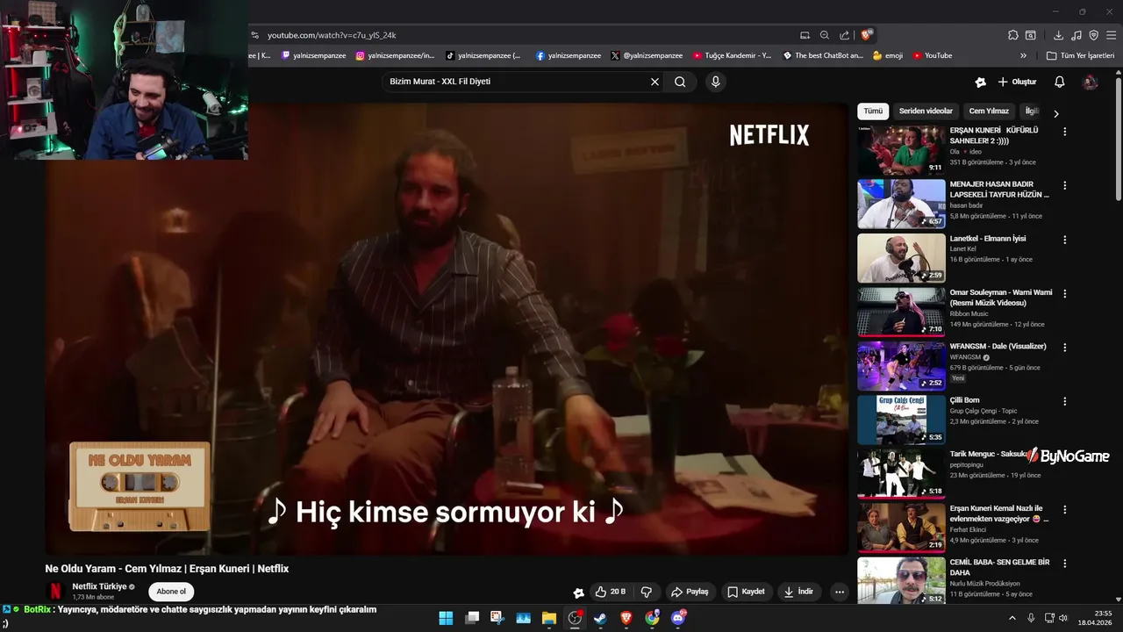Image resolution: width=1123 pixels, height=632 pixels.
Task: Open the Instagram yalnizsempanzee bookmark
Action: click(395, 55)
